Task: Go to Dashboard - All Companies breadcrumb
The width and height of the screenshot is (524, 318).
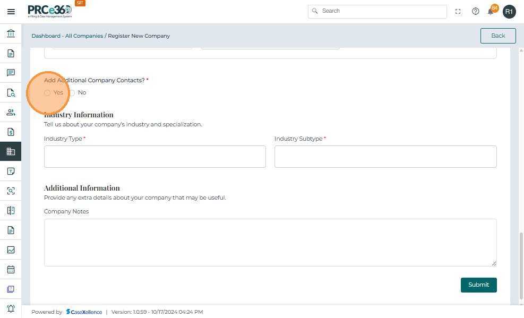Action: (x=67, y=36)
